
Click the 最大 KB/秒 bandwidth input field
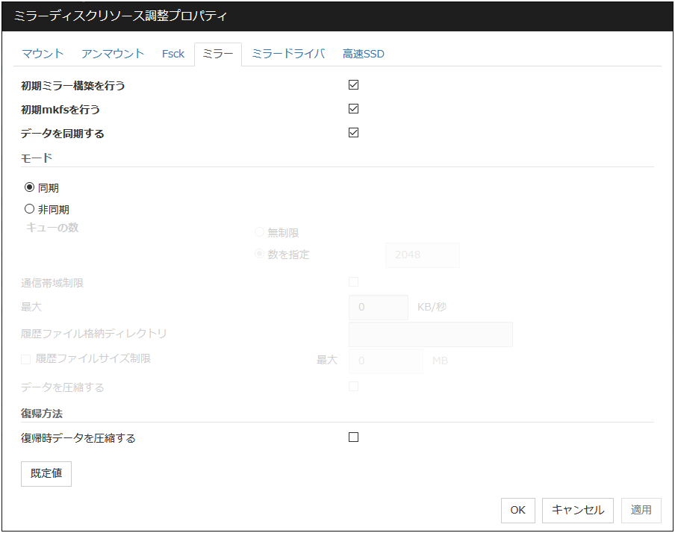coord(379,307)
